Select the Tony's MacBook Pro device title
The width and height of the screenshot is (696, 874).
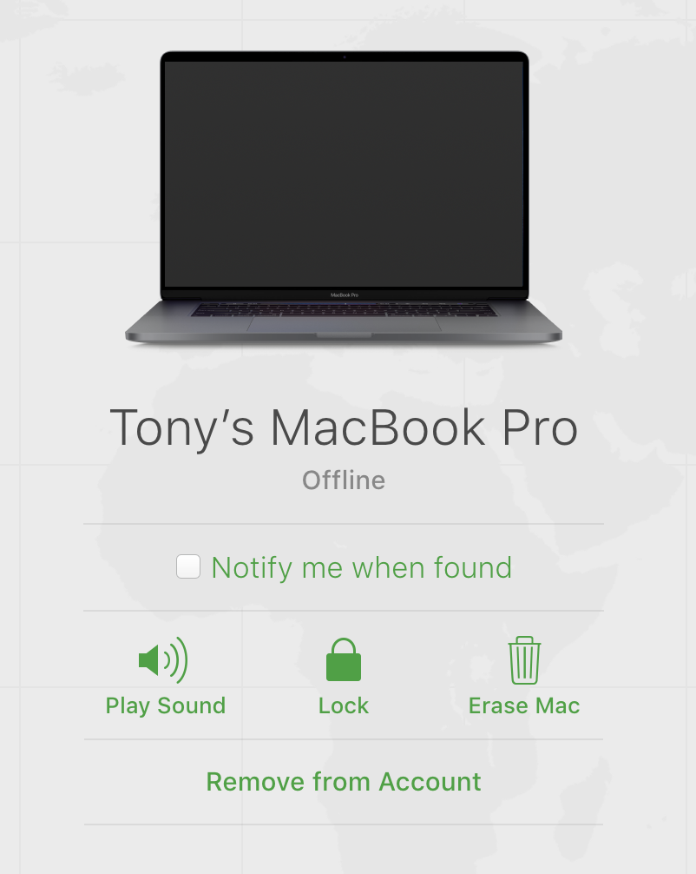344,428
